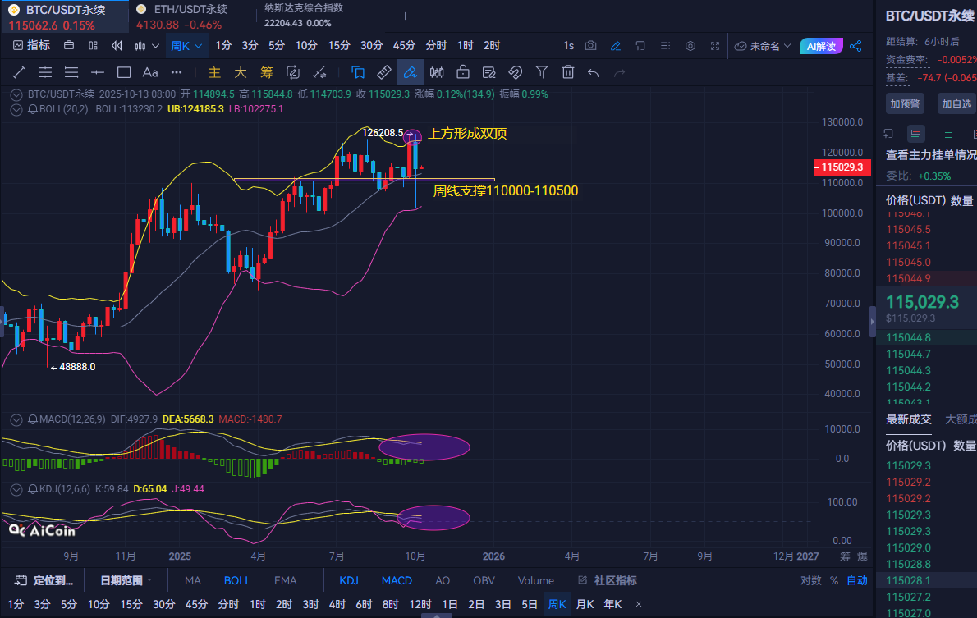Click the magnet snap tool icon
The image size is (977, 618).
(516, 72)
